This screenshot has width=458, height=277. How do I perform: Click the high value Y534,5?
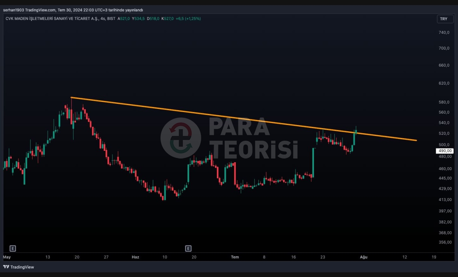[x=138, y=18]
